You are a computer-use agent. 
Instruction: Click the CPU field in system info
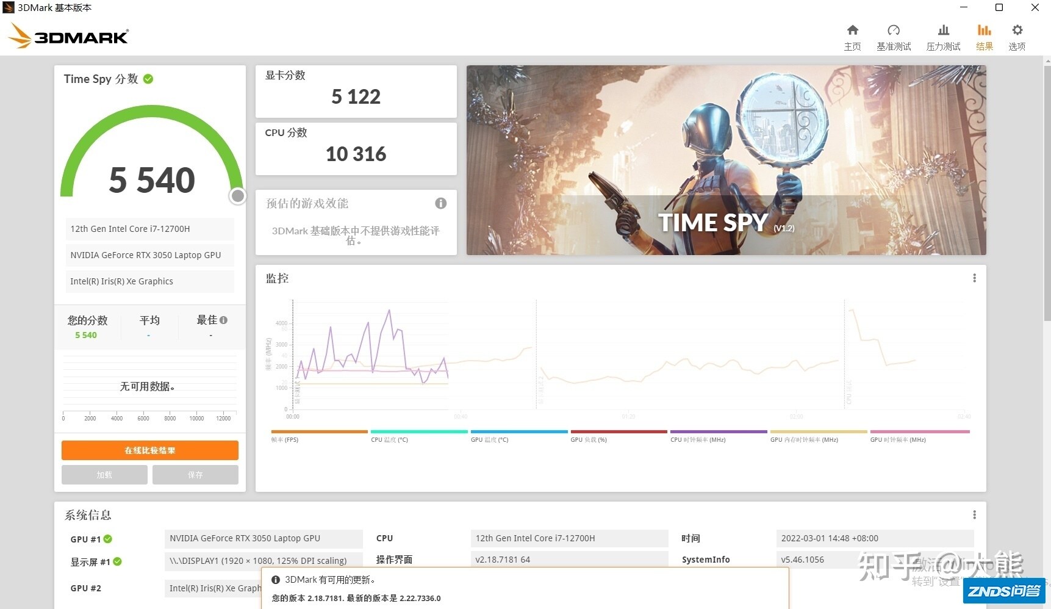point(569,538)
